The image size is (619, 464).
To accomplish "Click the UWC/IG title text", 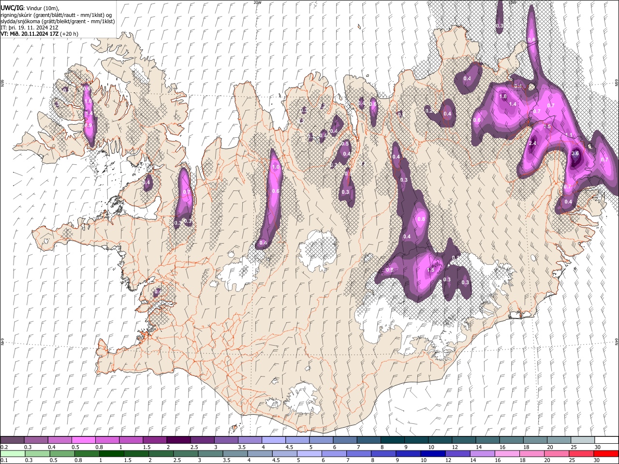I will (12, 7).
